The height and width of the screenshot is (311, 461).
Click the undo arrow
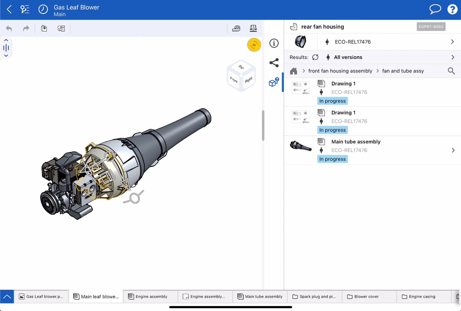pyautogui.click(x=9, y=28)
